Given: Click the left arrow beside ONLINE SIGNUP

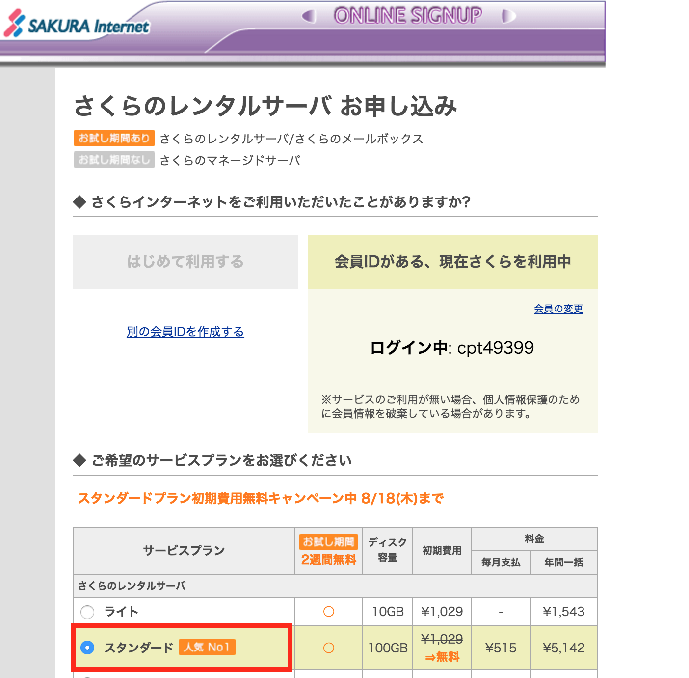Looking at the screenshot, I should tap(309, 16).
